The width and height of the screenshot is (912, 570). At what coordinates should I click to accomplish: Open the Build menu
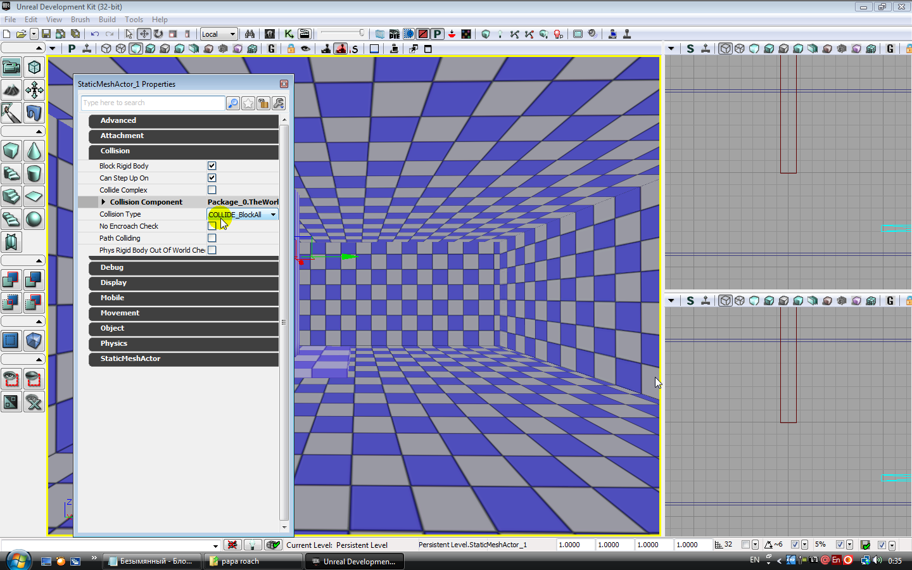pos(107,20)
